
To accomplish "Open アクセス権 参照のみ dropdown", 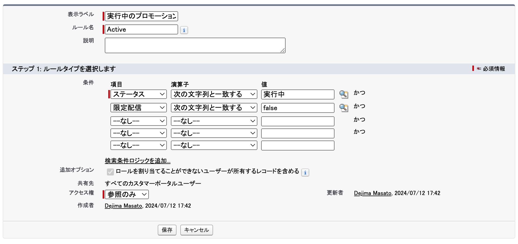I will click(x=127, y=194).
